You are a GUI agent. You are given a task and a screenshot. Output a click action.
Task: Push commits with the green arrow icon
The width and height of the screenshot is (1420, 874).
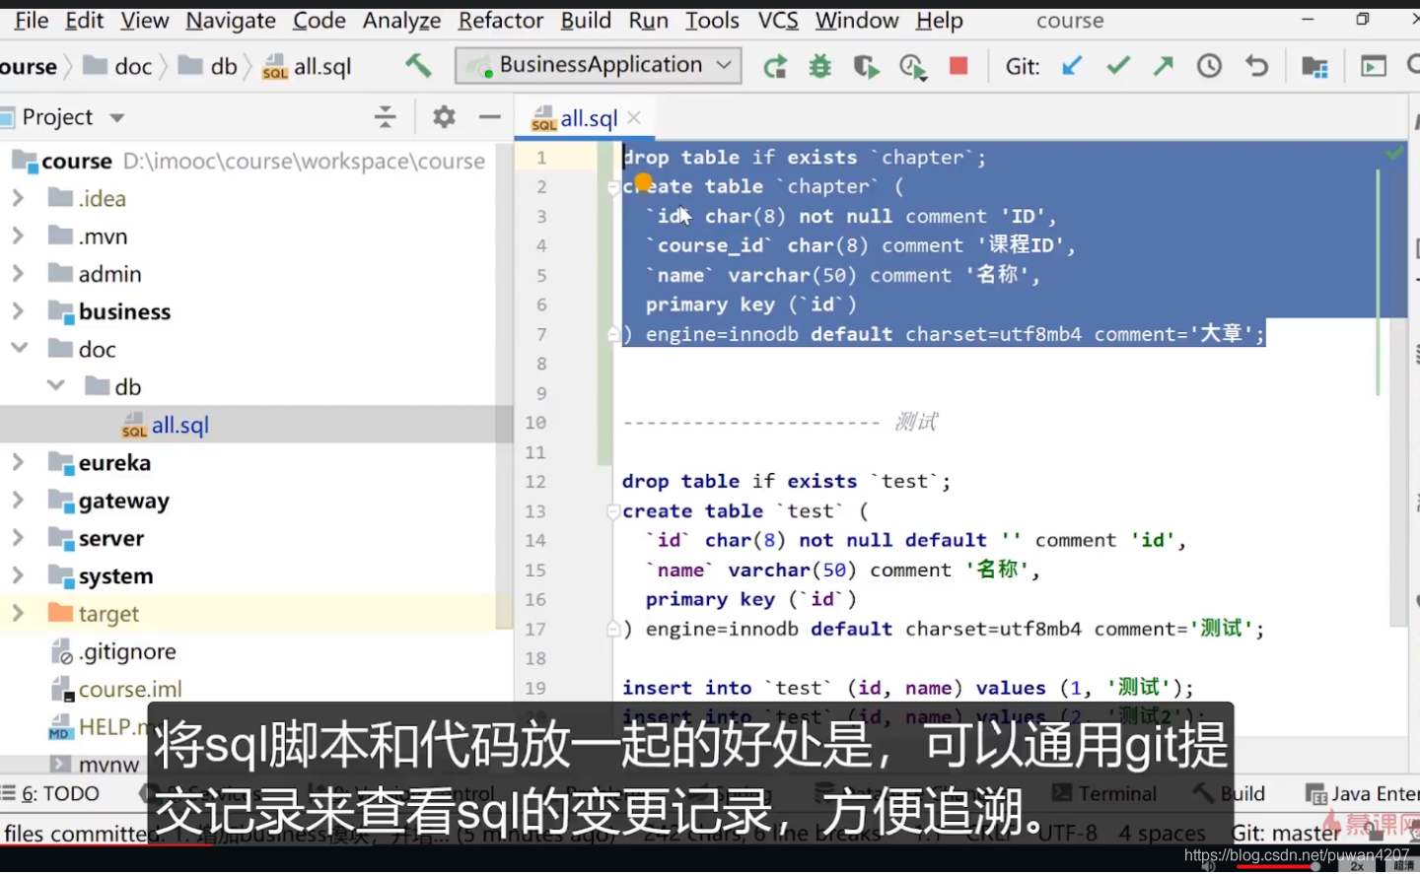(x=1164, y=66)
